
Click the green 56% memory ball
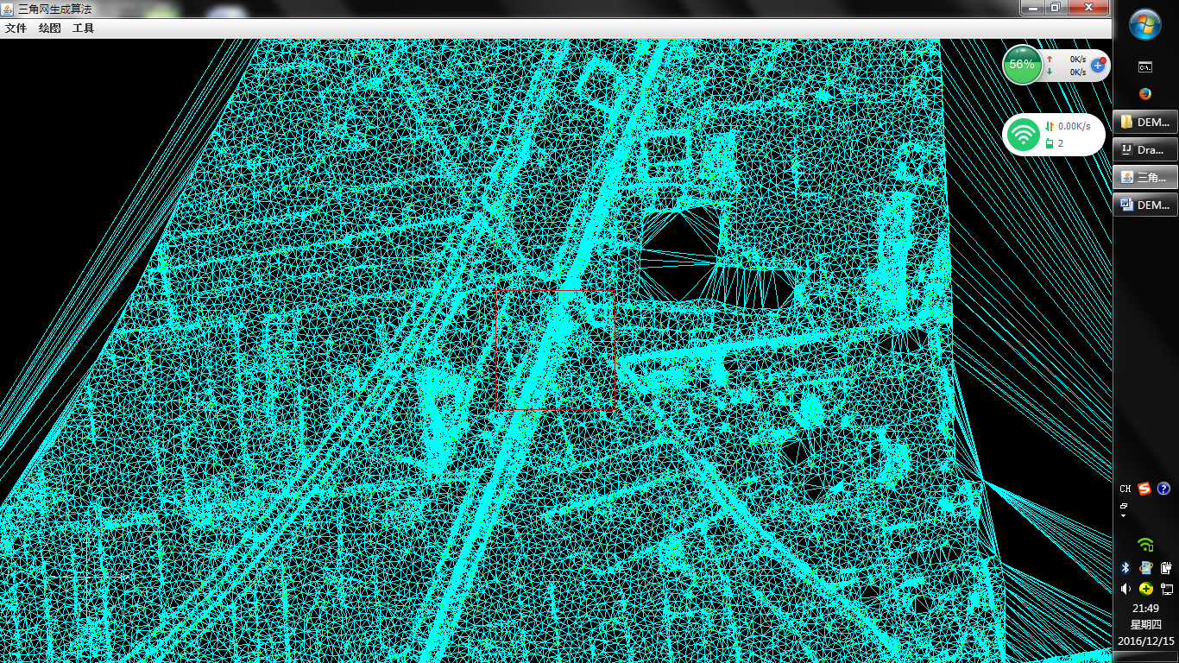[x=1022, y=65]
